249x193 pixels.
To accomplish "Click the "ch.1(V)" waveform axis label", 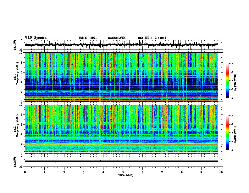I will tap(15, 45).
